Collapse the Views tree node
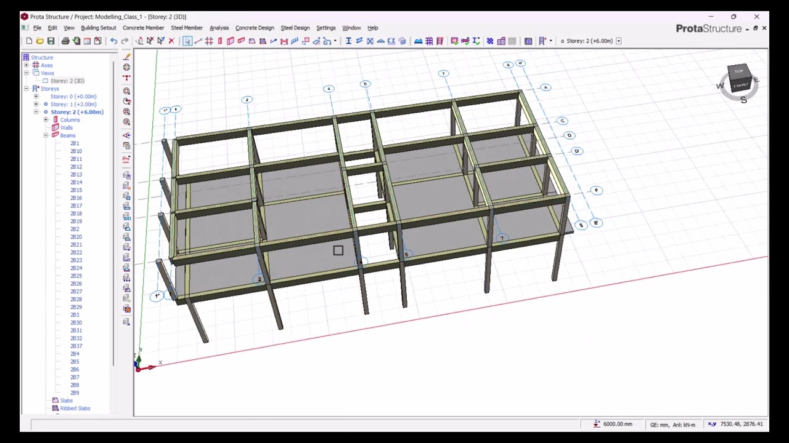 (x=27, y=73)
